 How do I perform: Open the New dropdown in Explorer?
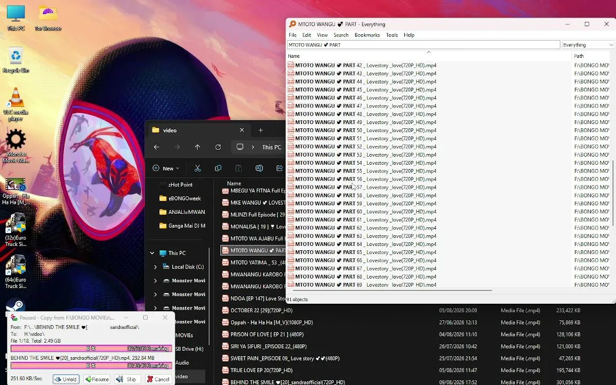tap(166, 168)
